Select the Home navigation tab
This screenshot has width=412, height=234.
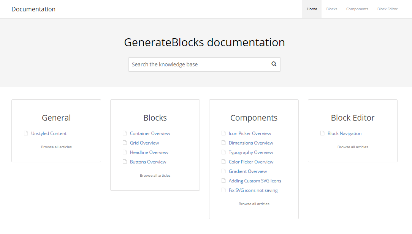[312, 9]
